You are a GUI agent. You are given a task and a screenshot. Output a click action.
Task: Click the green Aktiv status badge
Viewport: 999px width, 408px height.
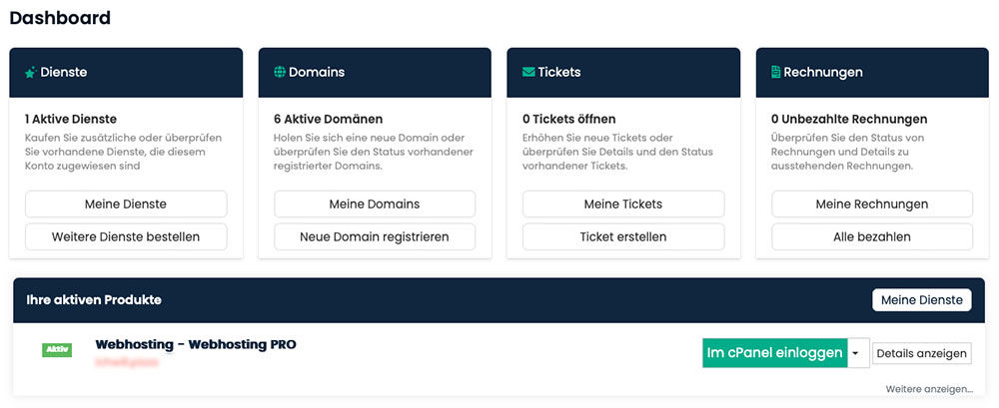[57, 350]
